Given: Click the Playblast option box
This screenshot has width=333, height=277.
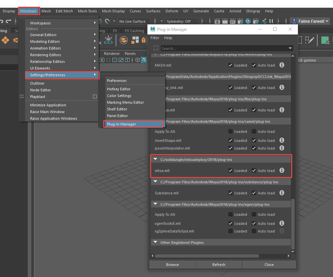Looking at the screenshot, I should click(95, 97).
